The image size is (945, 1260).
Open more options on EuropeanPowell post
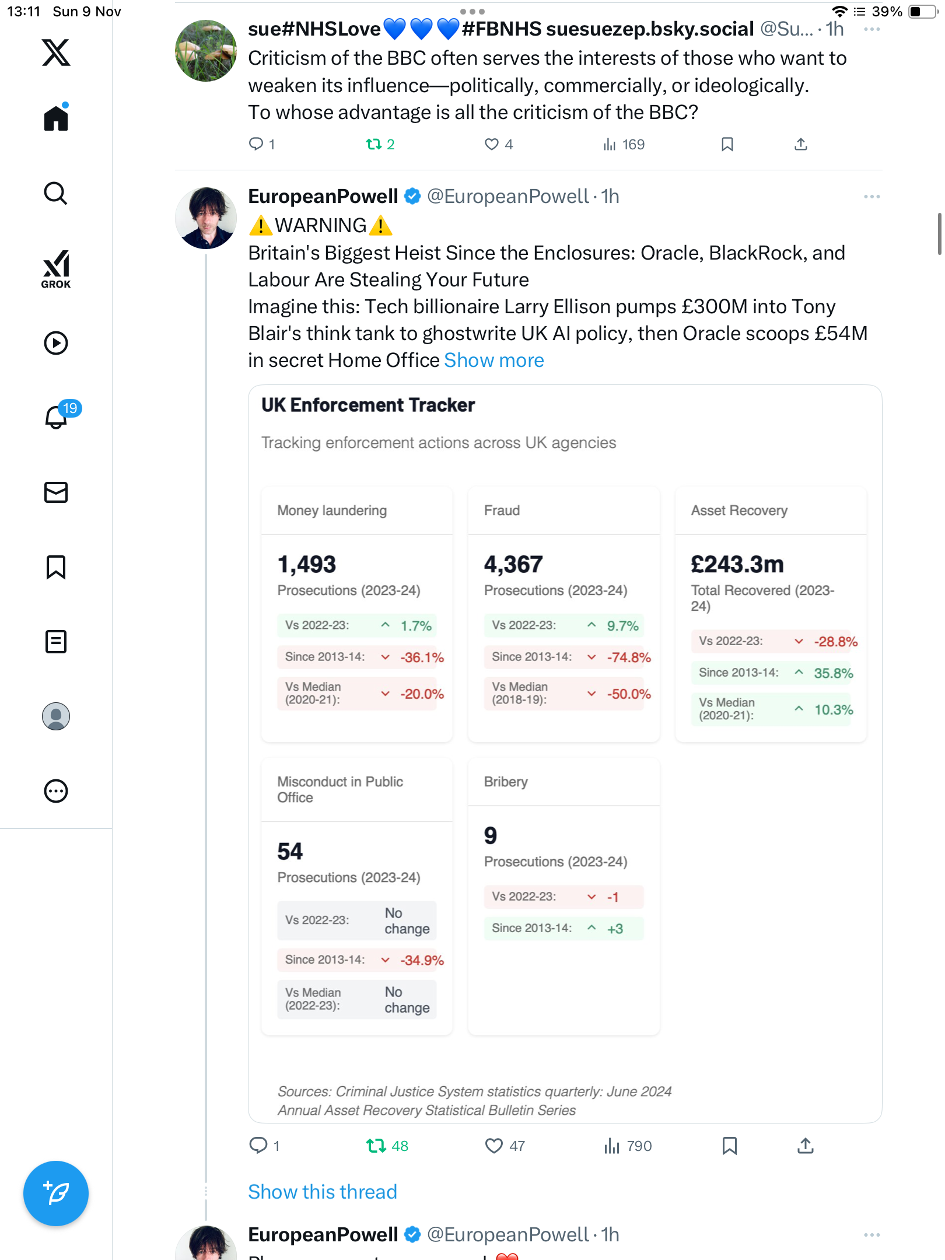[871, 197]
